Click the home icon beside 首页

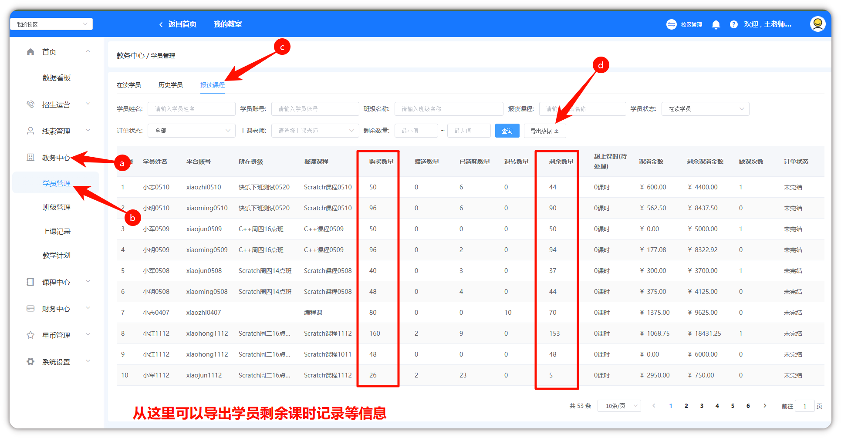30,52
